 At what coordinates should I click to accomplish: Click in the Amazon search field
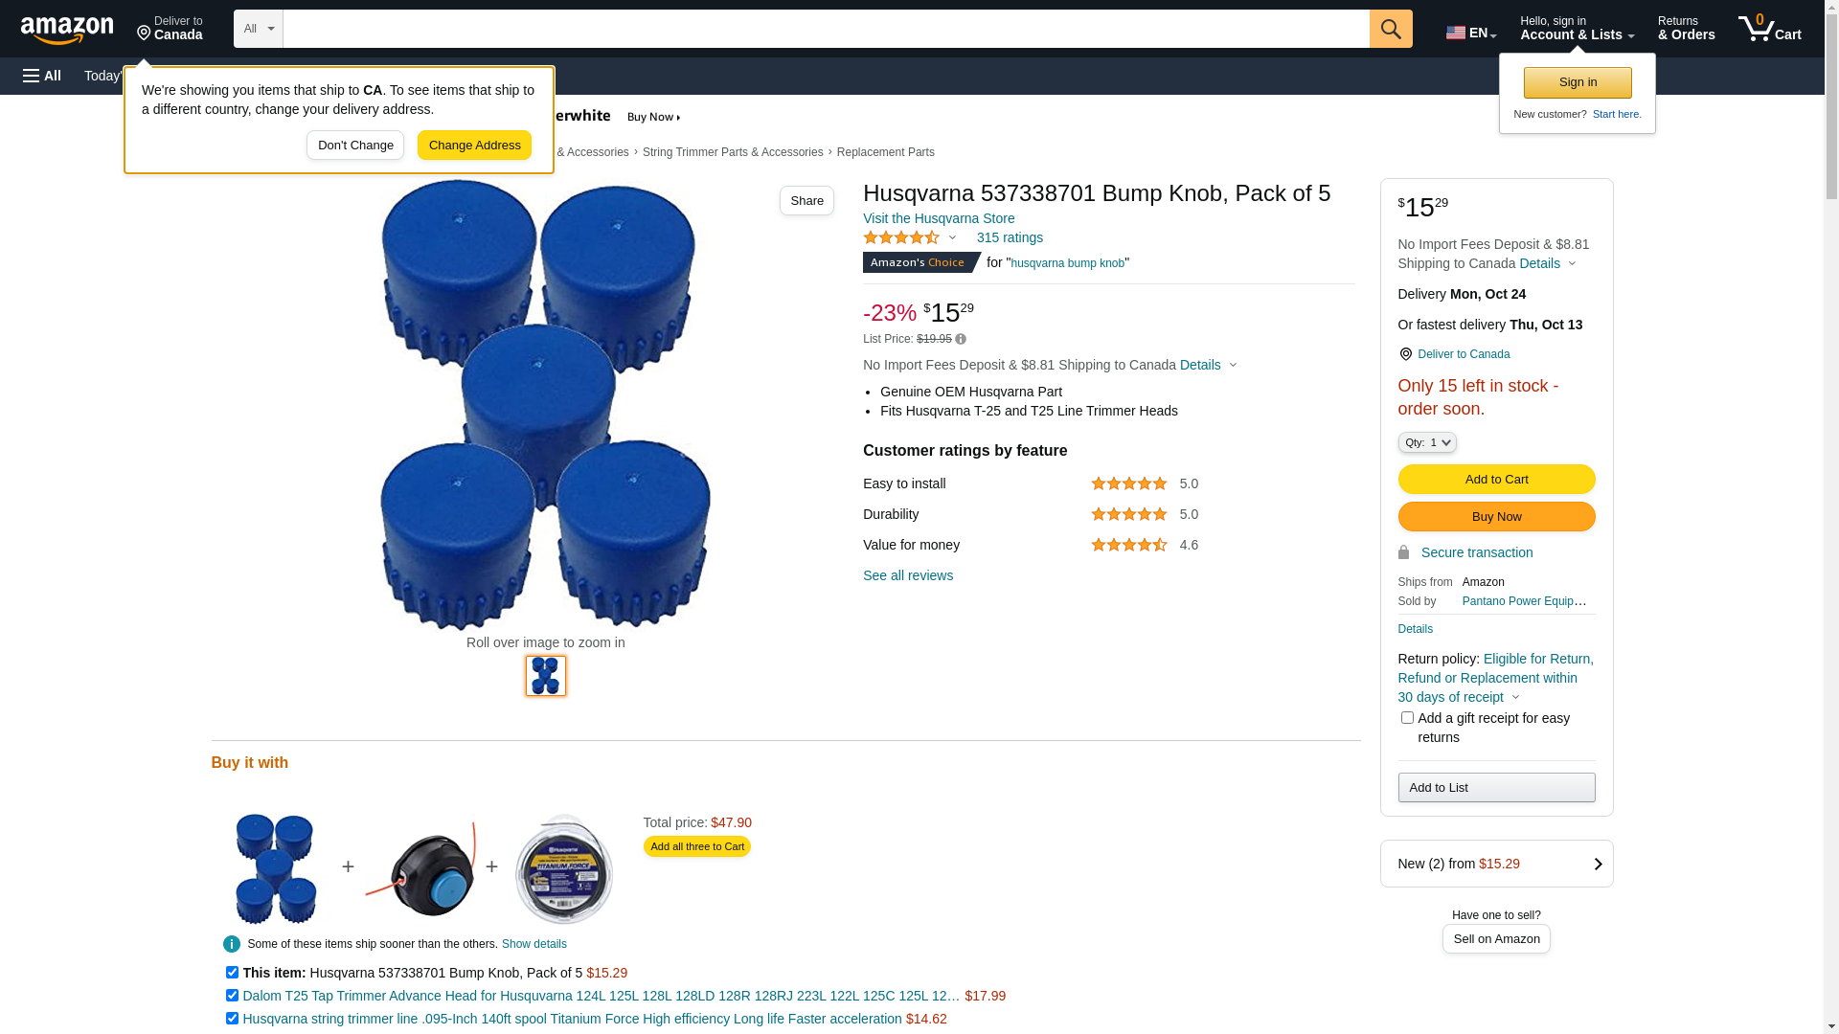click(x=826, y=29)
